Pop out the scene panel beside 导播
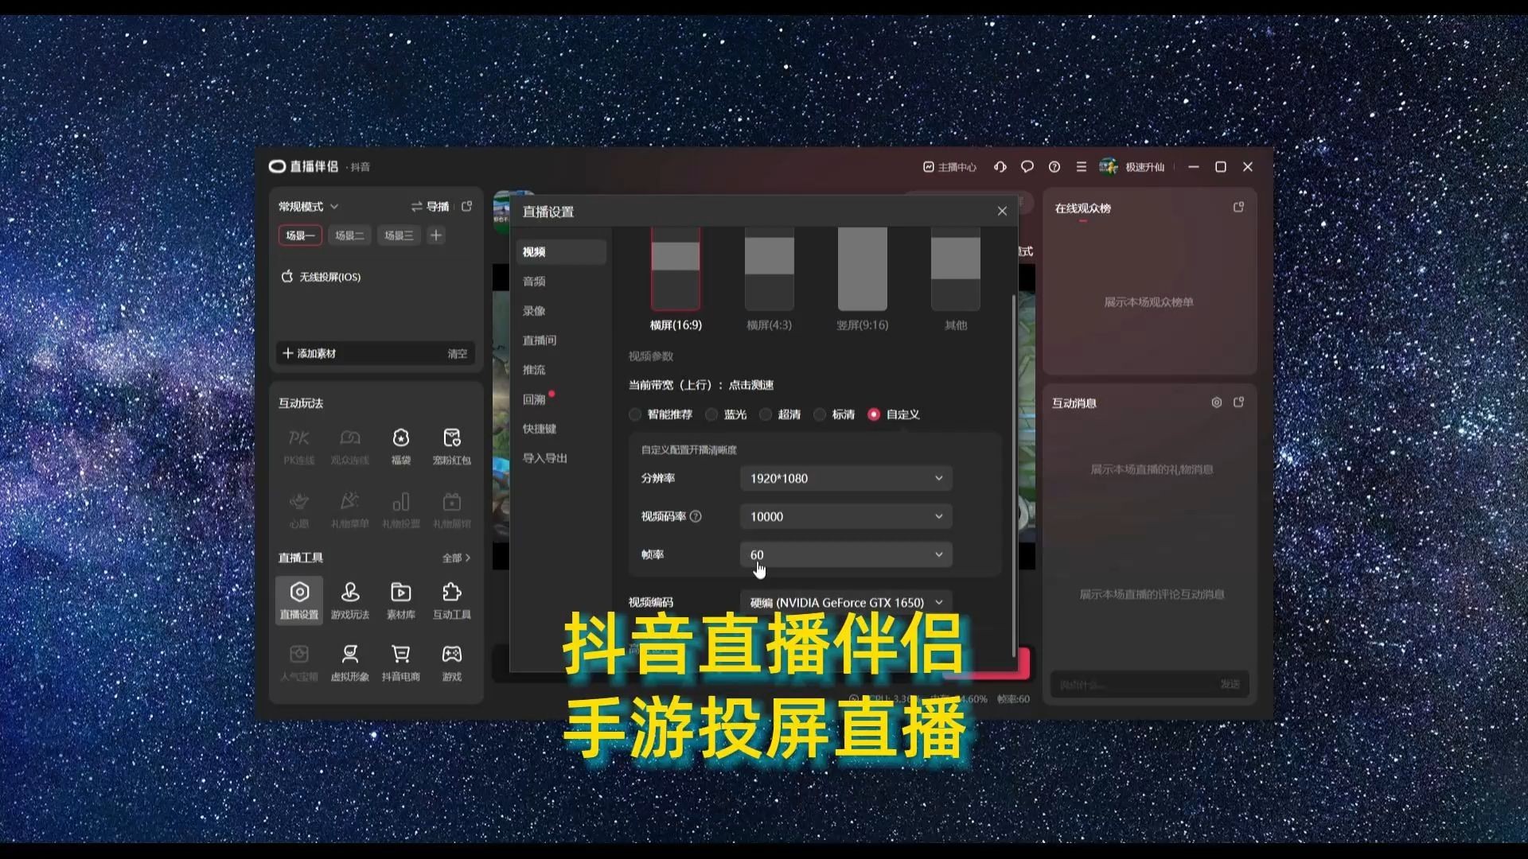Image resolution: width=1528 pixels, height=859 pixels. [x=467, y=206]
